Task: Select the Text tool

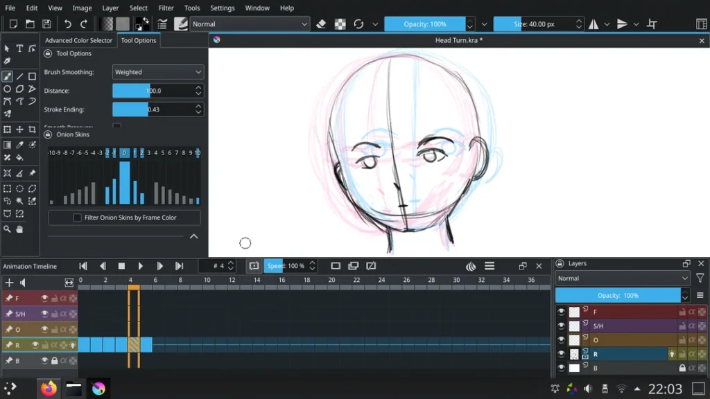Action: pos(19,48)
